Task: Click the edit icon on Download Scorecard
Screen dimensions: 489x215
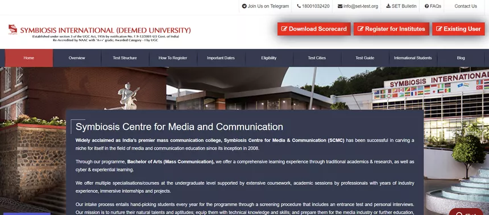Action: click(284, 29)
